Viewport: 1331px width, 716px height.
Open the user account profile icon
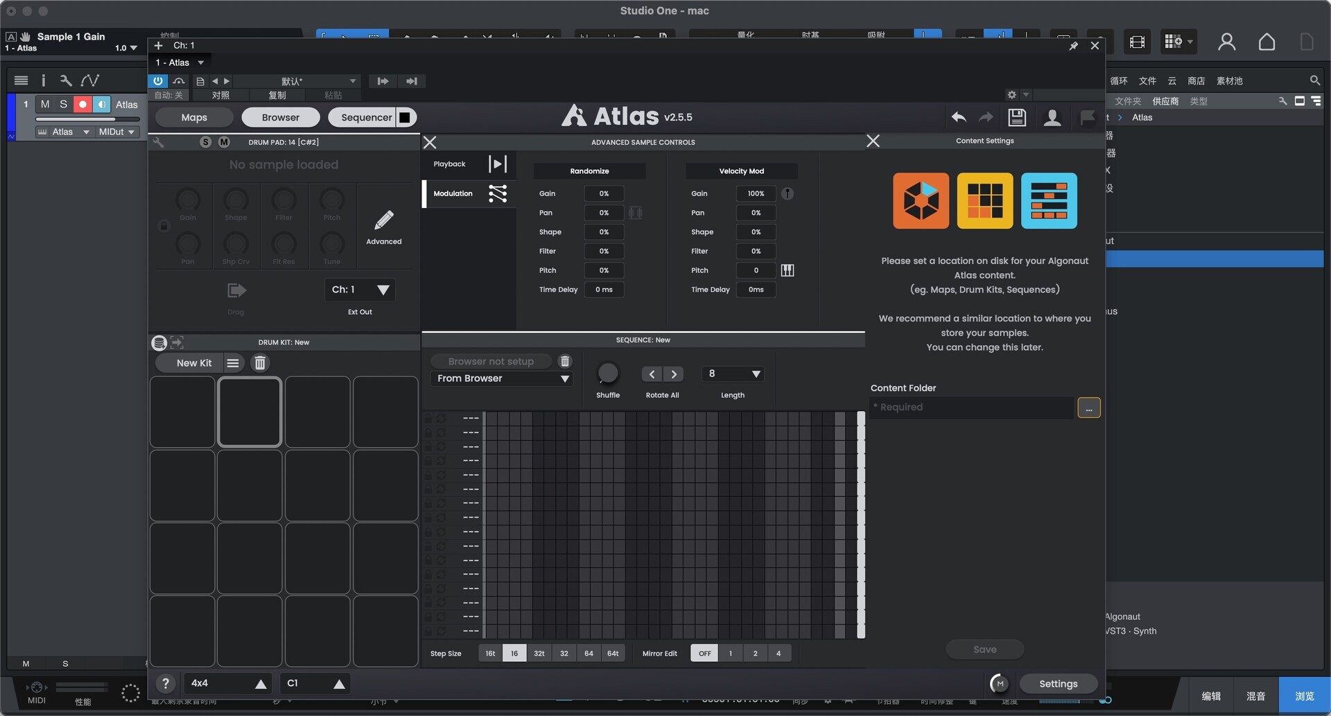(x=1052, y=117)
